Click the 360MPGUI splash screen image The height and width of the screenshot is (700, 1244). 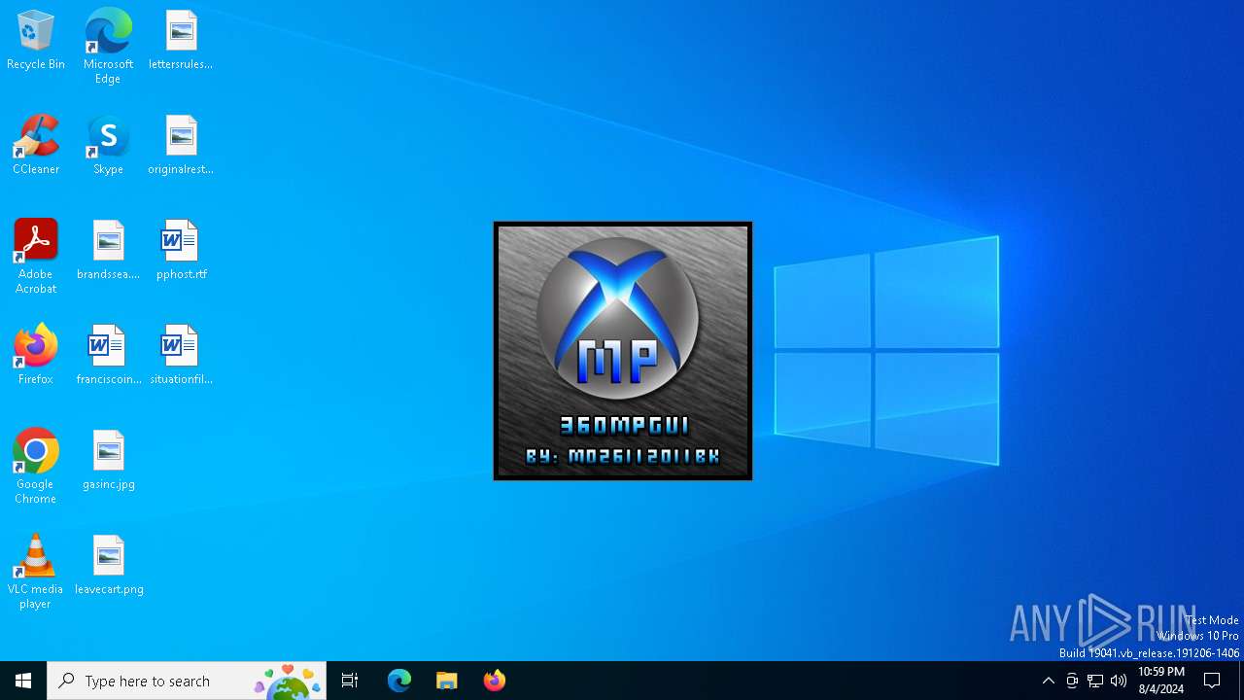[623, 351]
